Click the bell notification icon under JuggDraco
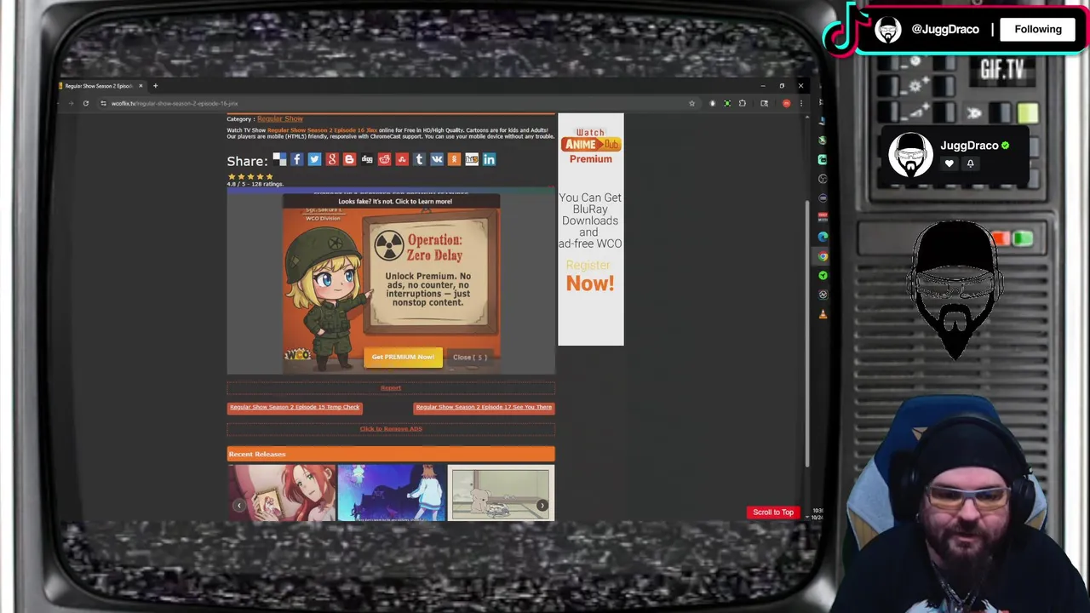Screen dimensions: 1090x613 coord(970,163)
